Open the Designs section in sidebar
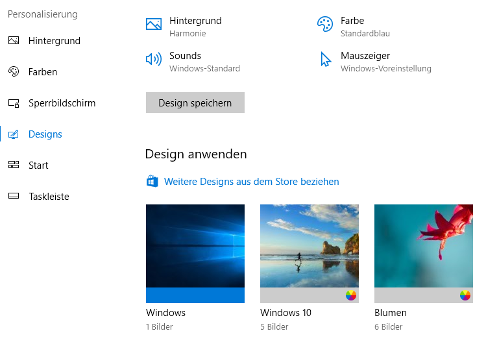The height and width of the screenshot is (342, 486). [x=45, y=134]
